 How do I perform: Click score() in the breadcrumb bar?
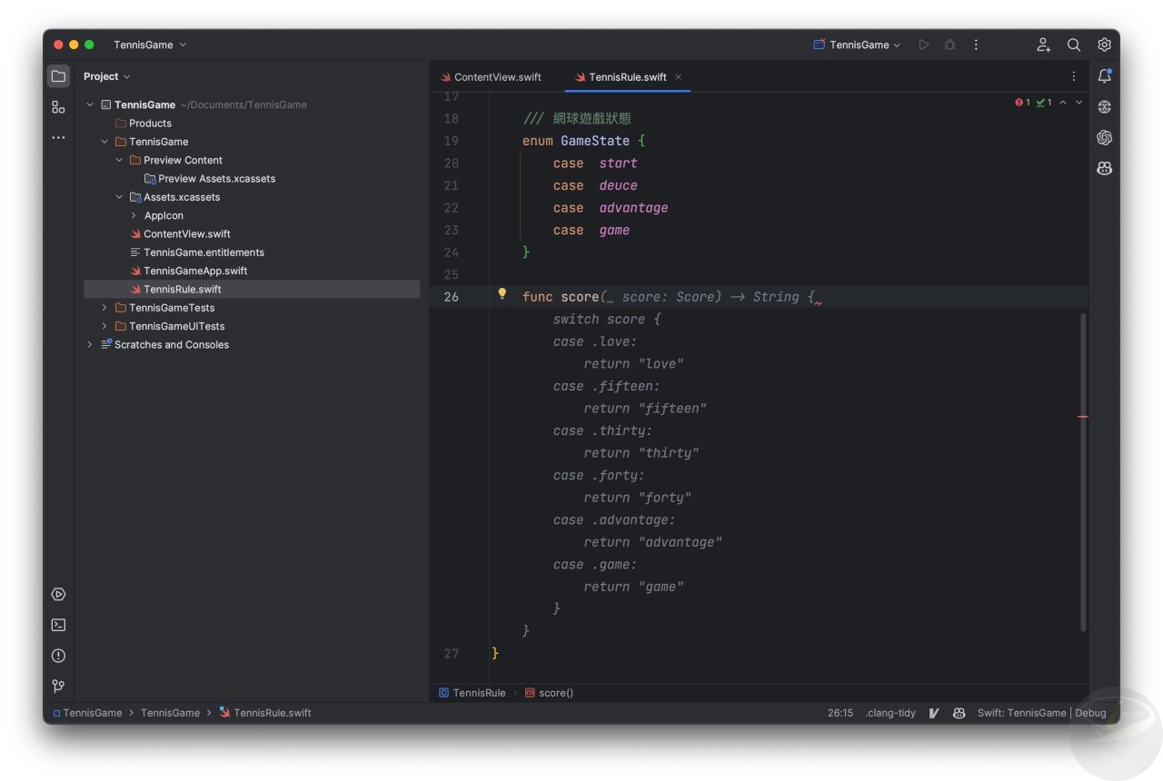pos(555,692)
